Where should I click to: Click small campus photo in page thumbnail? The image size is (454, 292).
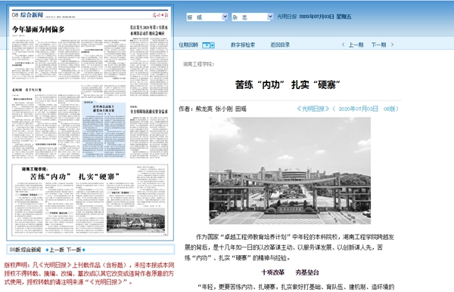[135, 220]
